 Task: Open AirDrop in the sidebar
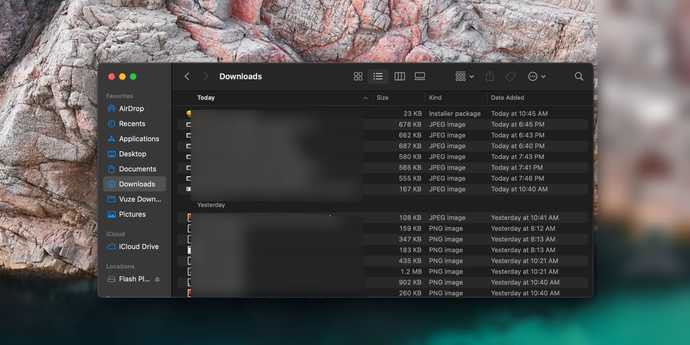(131, 109)
